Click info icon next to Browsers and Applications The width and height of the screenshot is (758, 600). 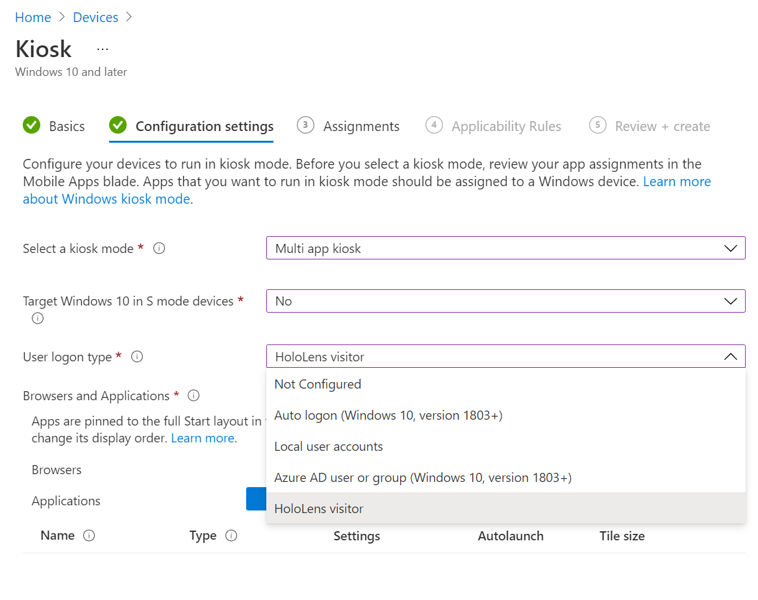[194, 396]
